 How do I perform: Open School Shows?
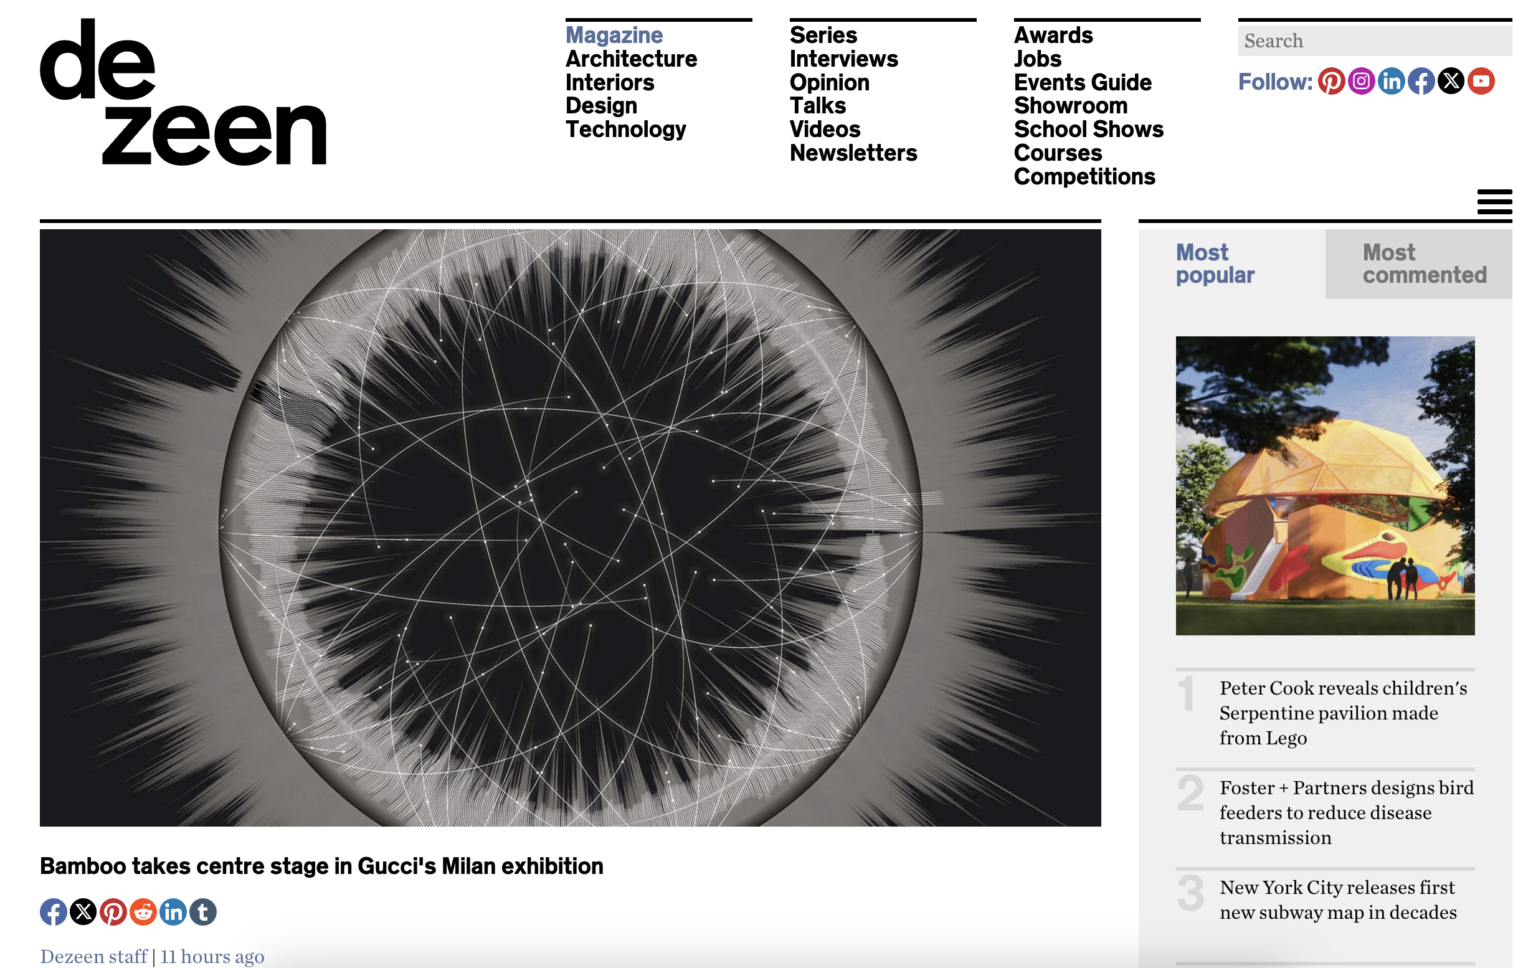pos(1089,130)
